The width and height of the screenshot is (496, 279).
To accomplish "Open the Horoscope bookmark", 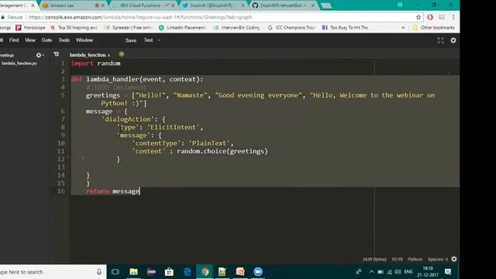I will [x=31, y=28].
